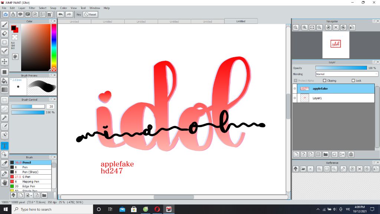Select the Mapping Pen brush
380x214 pixels.
30,181
